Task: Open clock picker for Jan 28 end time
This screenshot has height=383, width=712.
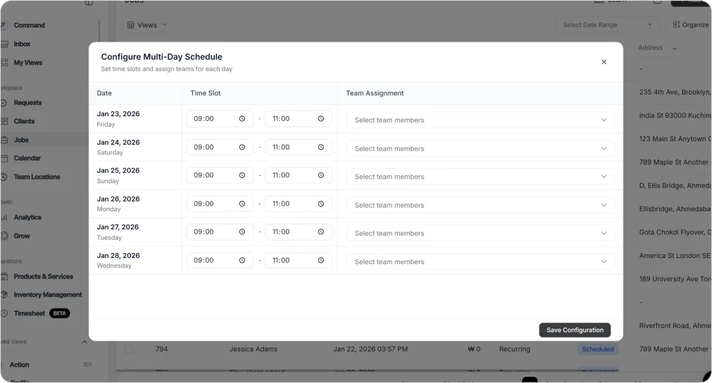Action: pos(321,260)
